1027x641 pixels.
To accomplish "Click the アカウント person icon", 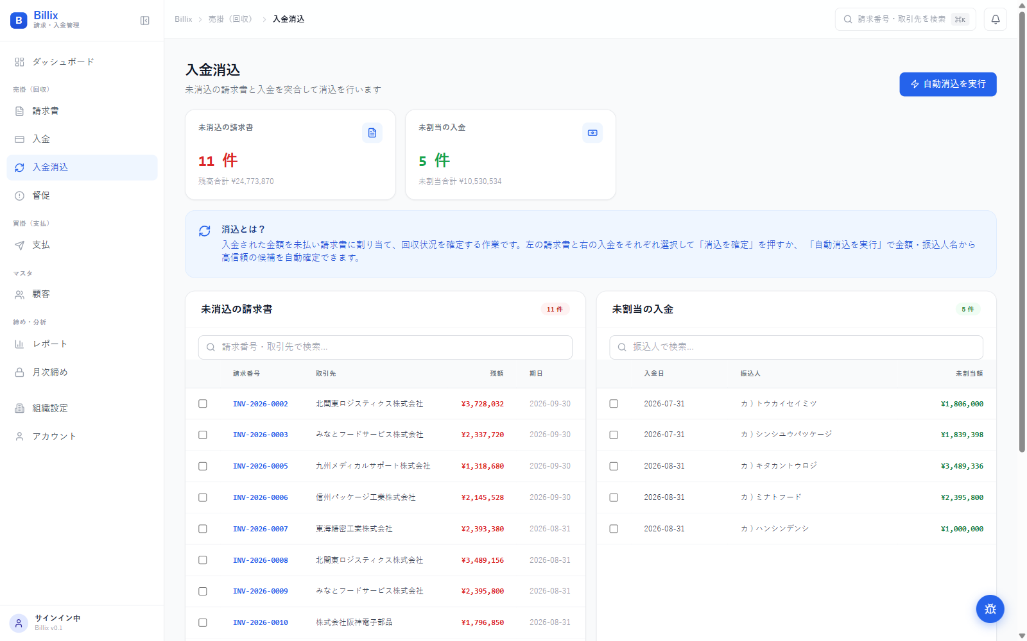I will tap(19, 436).
